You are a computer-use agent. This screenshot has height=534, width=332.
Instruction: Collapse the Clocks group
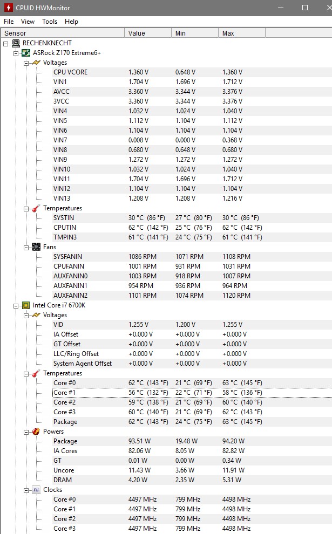coord(26,490)
